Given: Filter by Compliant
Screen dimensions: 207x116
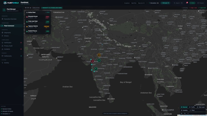Looking at the screenshot, I should 127,3.
